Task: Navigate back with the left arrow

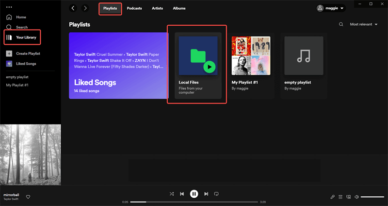Action: tap(73, 8)
